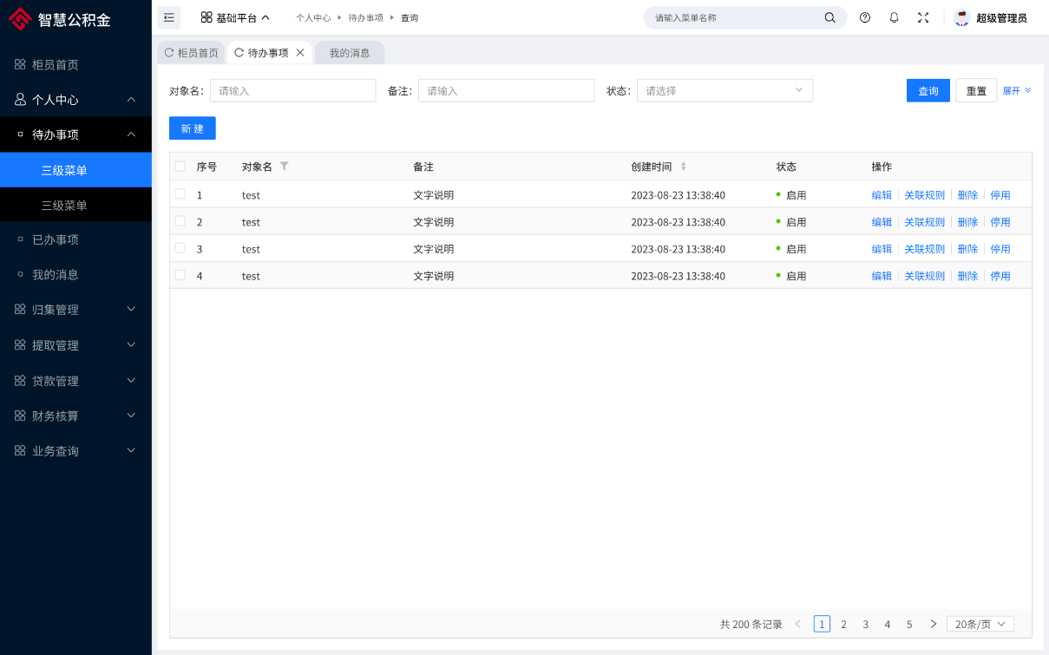Sort by 创建时间 using the sort arrows
Screen dimensions: 1049x655
point(683,167)
